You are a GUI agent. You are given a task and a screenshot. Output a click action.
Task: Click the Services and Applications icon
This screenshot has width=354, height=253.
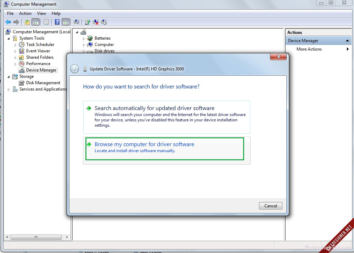pos(15,89)
